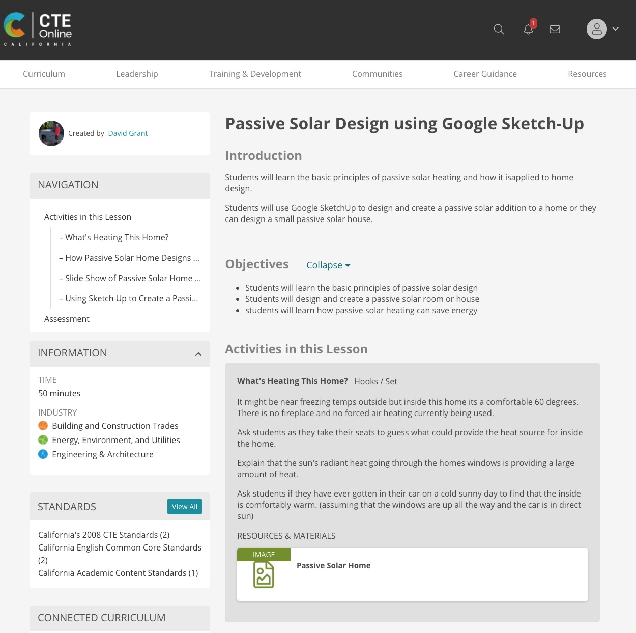Go to Assessment in the navigation panel
Image resolution: width=636 pixels, height=633 pixels.
[x=67, y=319]
